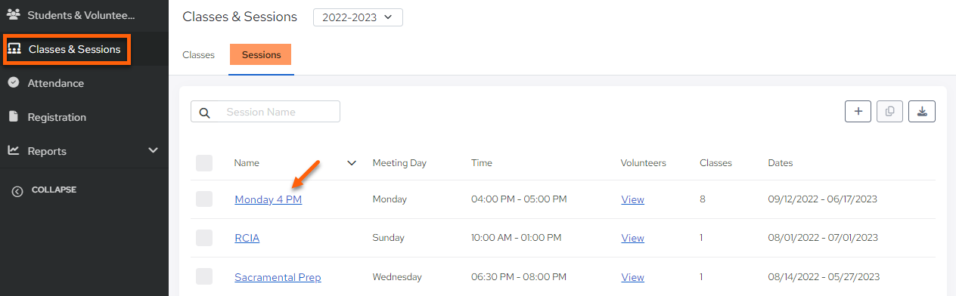Toggle the select-all checkbox in table header
956x296 pixels.
pos(204,163)
